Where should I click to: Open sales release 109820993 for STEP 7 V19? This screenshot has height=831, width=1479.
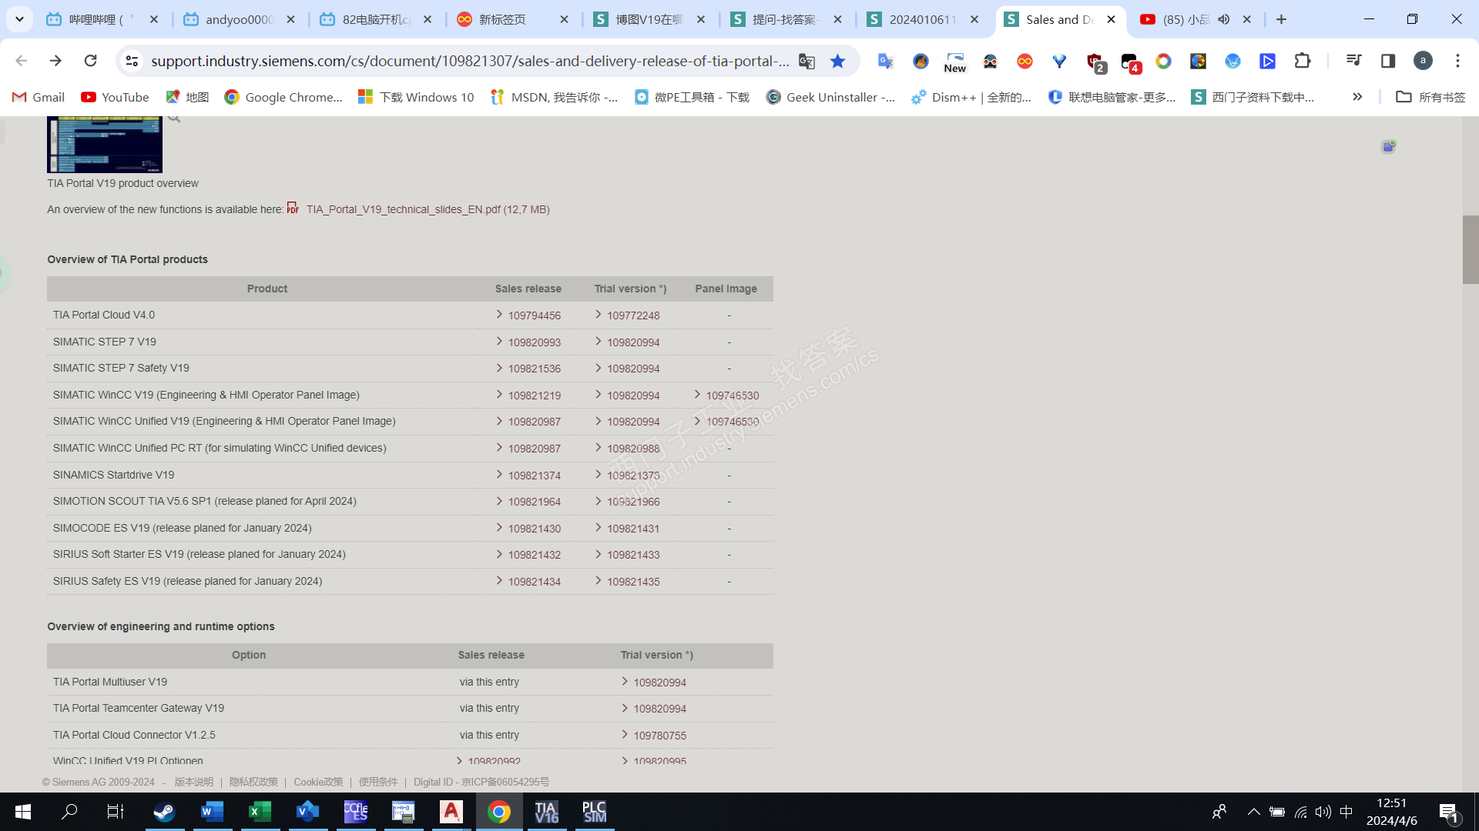pyautogui.click(x=534, y=342)
